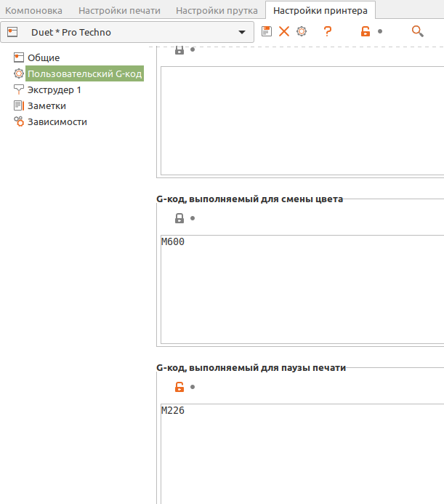Open the Зависимости page
Viewport: 444px width, 504px height.
(x=57, y=121)
